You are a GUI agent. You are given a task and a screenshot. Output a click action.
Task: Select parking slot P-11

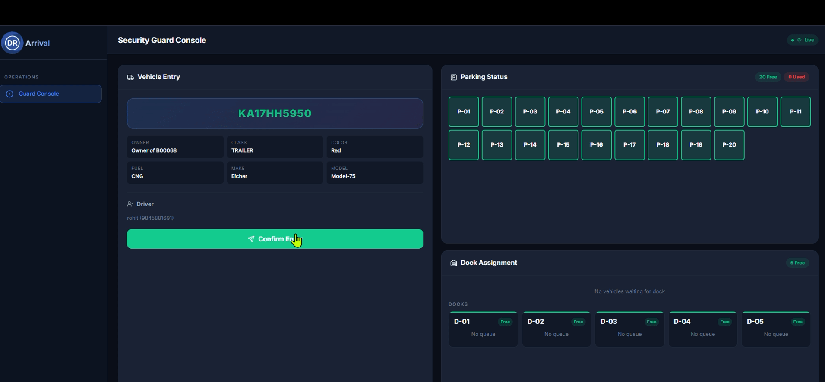pyautogui.click(x=795, y=112)
